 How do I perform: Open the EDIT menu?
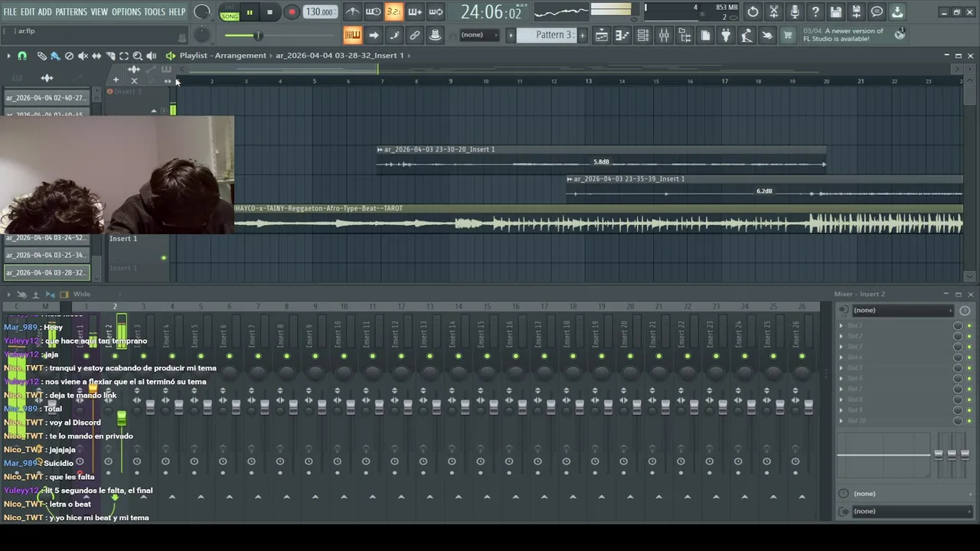[x=28, y=11]
